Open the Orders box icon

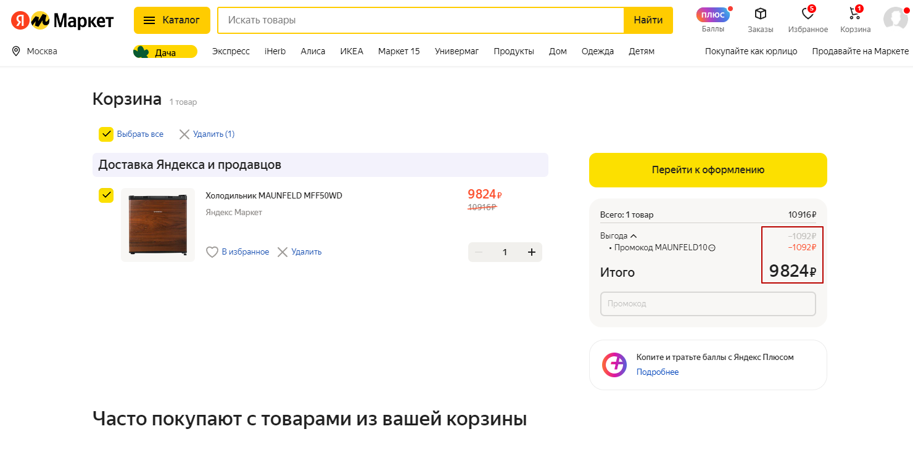click(760, 14)
